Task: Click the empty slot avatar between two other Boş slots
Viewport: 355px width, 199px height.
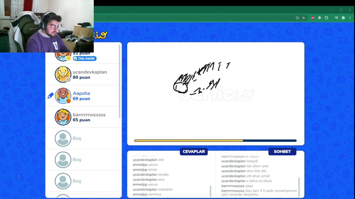Action: click(x=63, y=159)
